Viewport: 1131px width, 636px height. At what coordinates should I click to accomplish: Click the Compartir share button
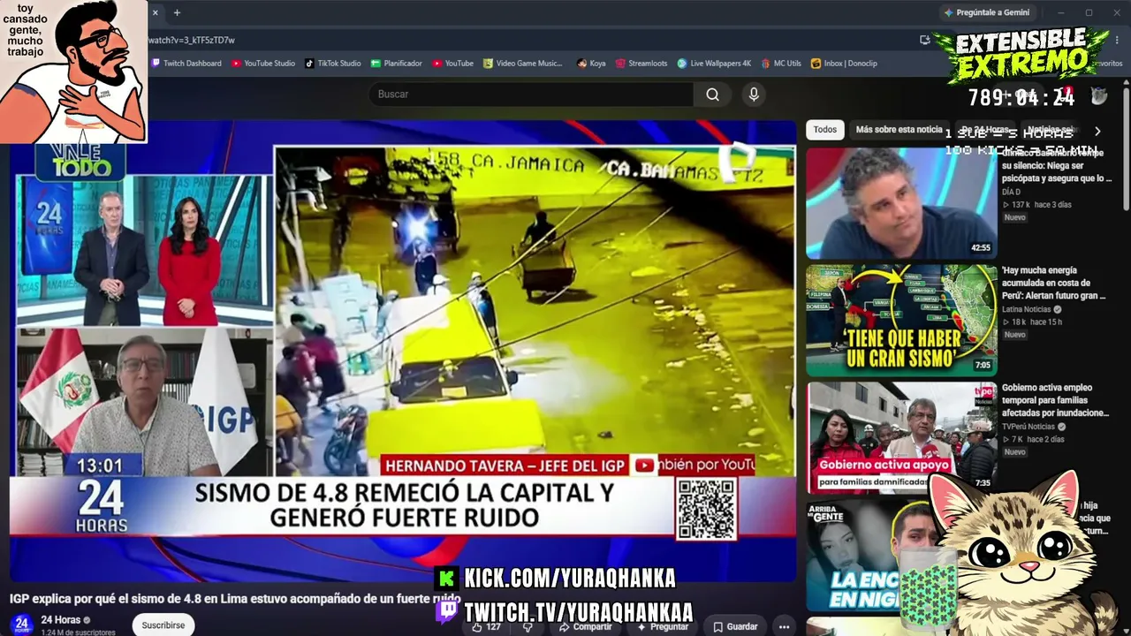pos(585,626)
